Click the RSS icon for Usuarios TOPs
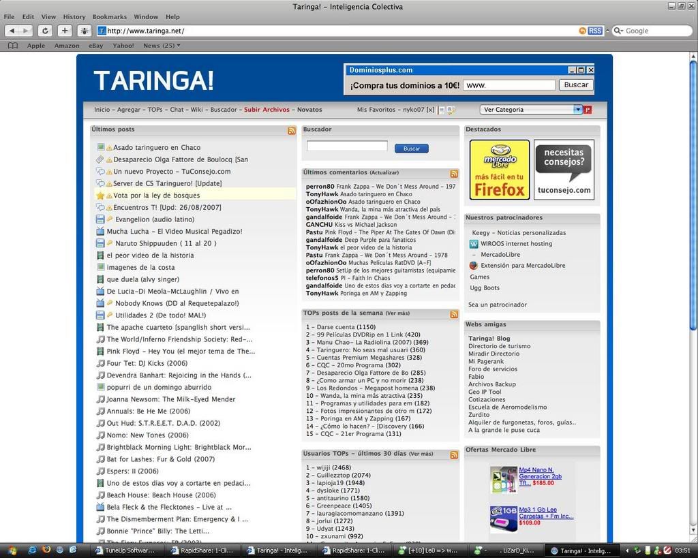The image size is (698, 558). pyautogui.click(x=454, y=454)
